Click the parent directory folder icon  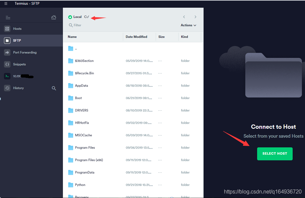click(x=70, y=48)
